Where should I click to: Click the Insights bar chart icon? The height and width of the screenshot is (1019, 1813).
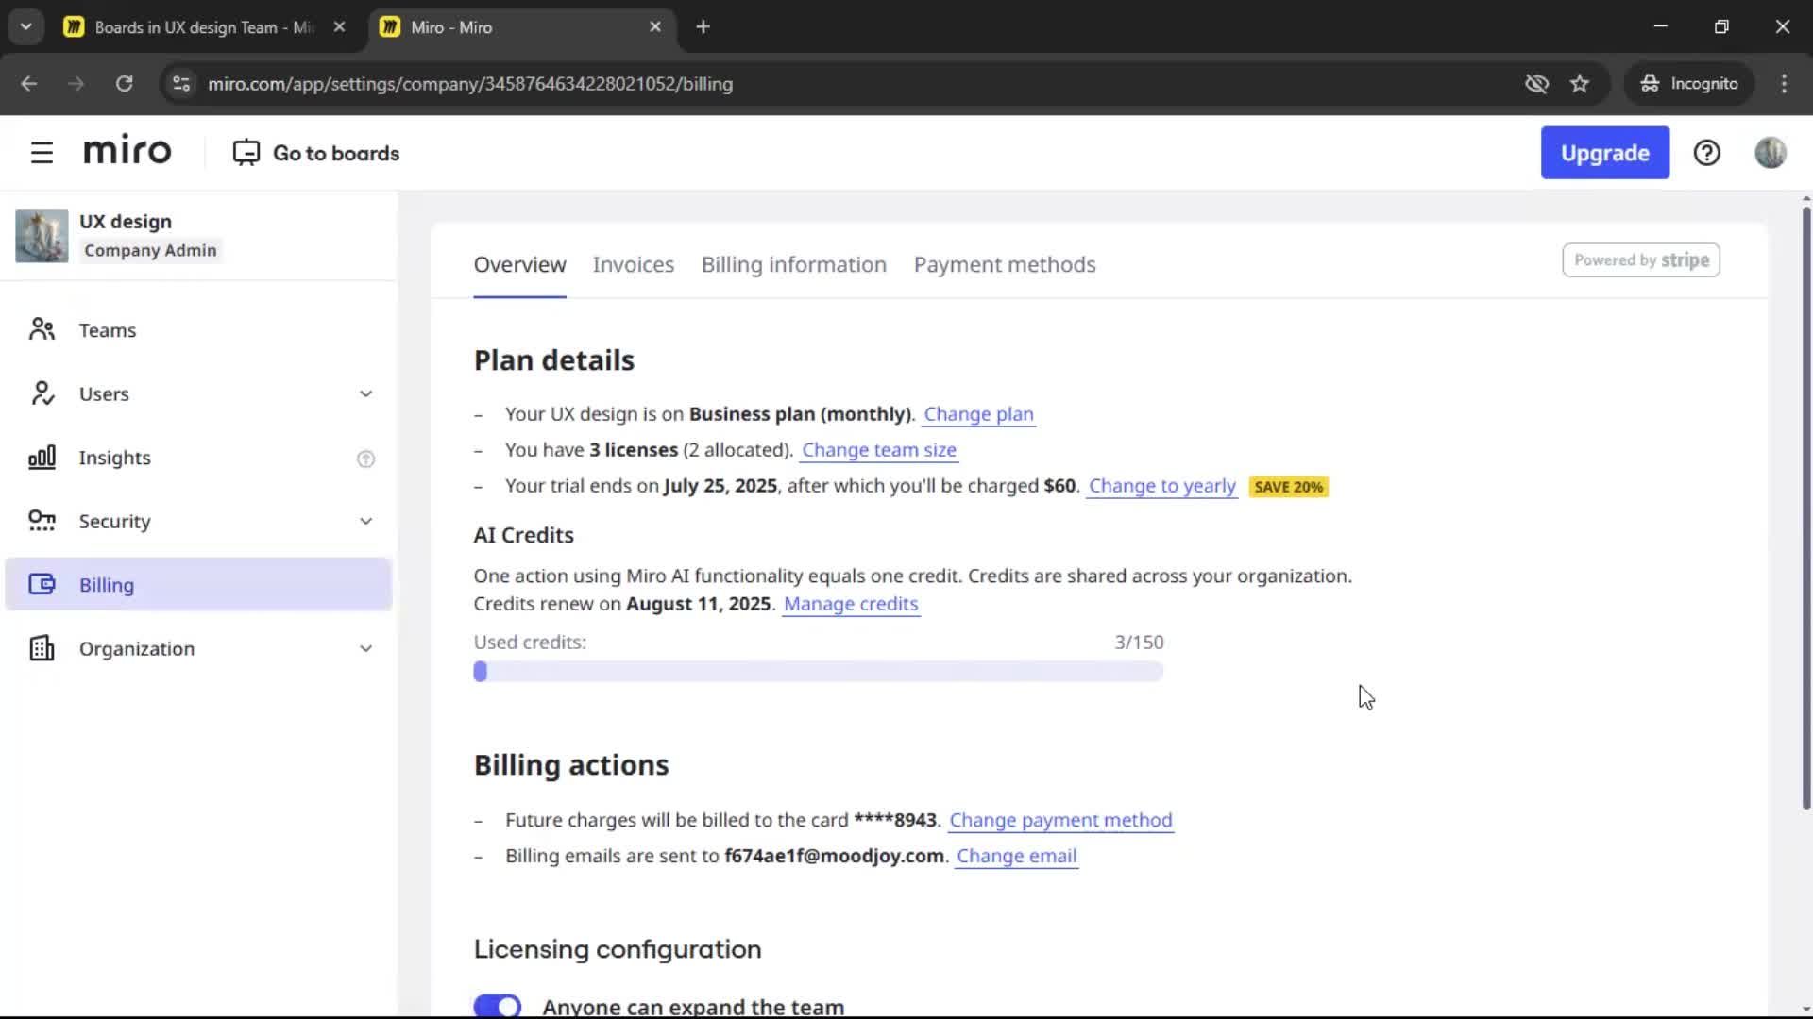(42, 458)
